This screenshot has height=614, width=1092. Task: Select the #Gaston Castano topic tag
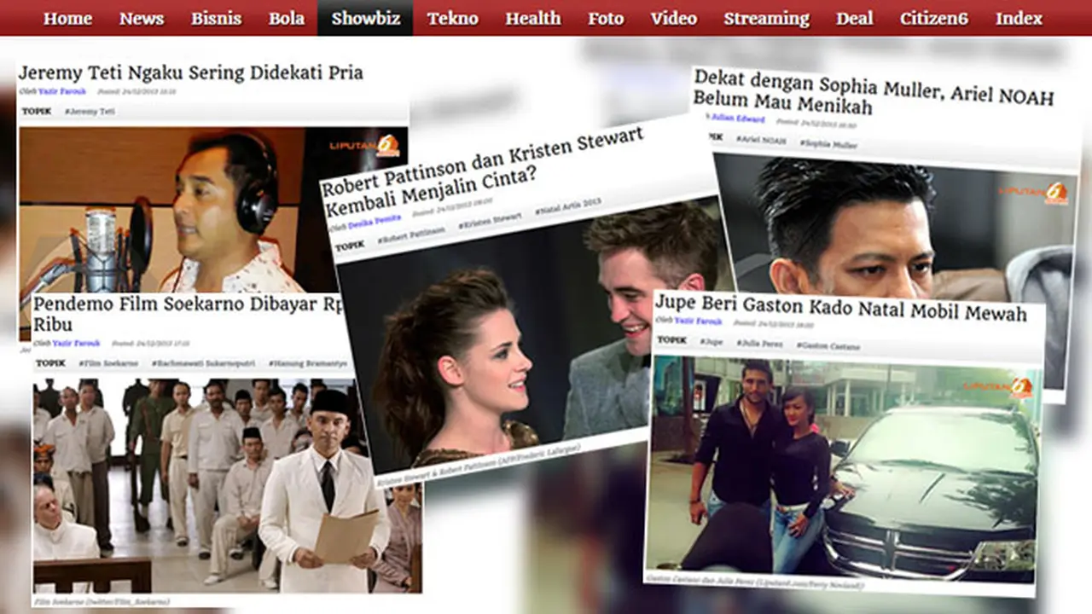[x=828, y=345]
